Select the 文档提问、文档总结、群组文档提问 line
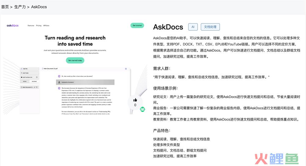The image size is (306, 166). 180,150
